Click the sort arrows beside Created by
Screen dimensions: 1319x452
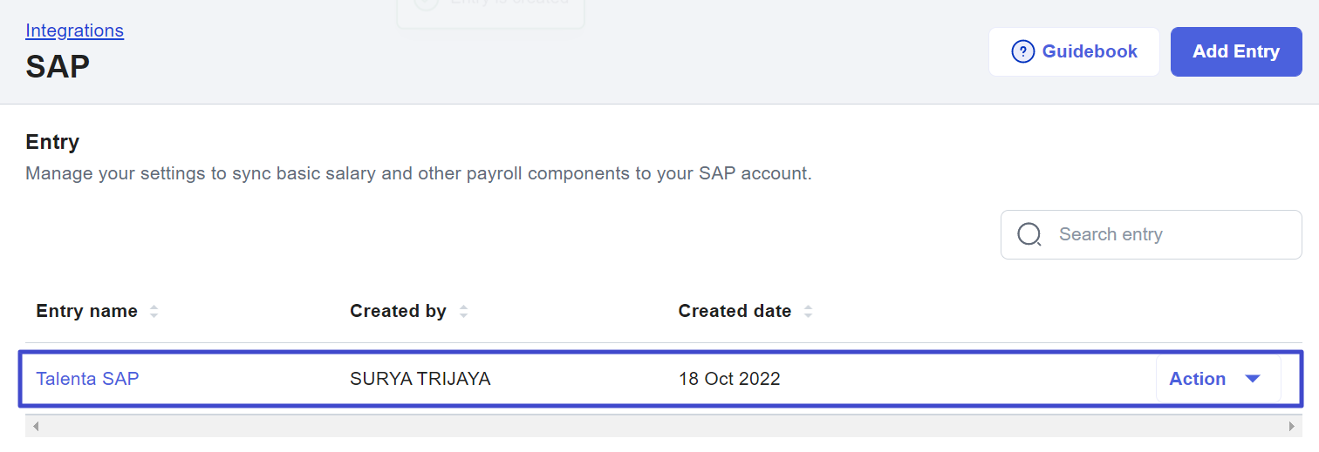tap(463, 311)
